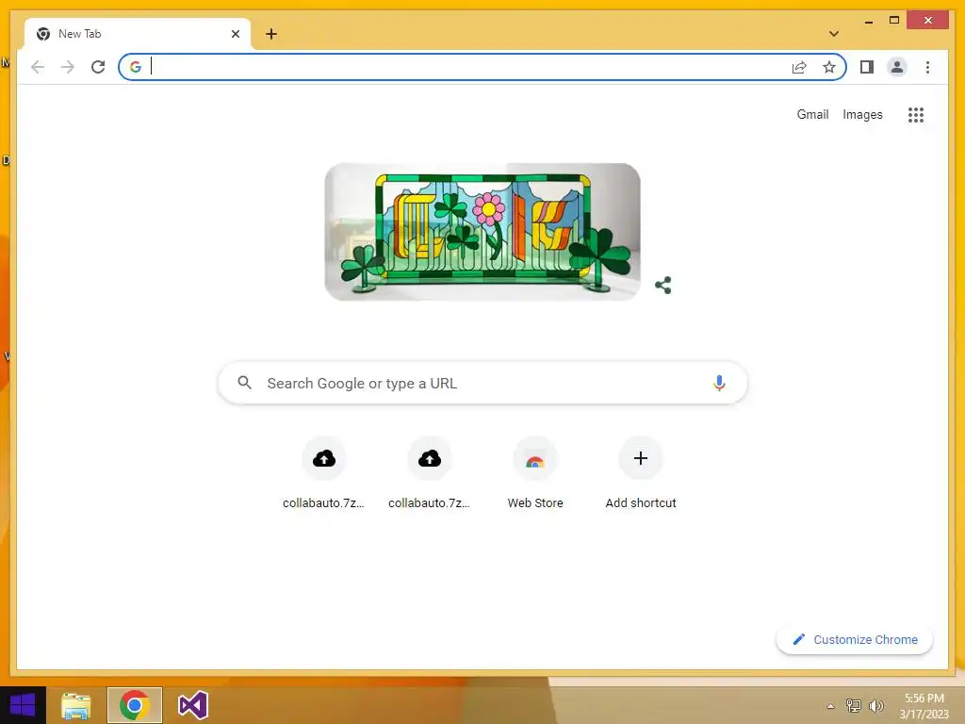Go back using the back arrow
The width and height of the screenshot is (965, 724).
[38, 67]
